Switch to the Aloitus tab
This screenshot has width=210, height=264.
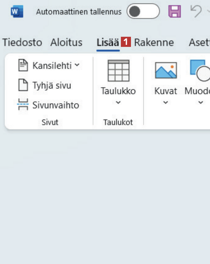pos(66,43)
